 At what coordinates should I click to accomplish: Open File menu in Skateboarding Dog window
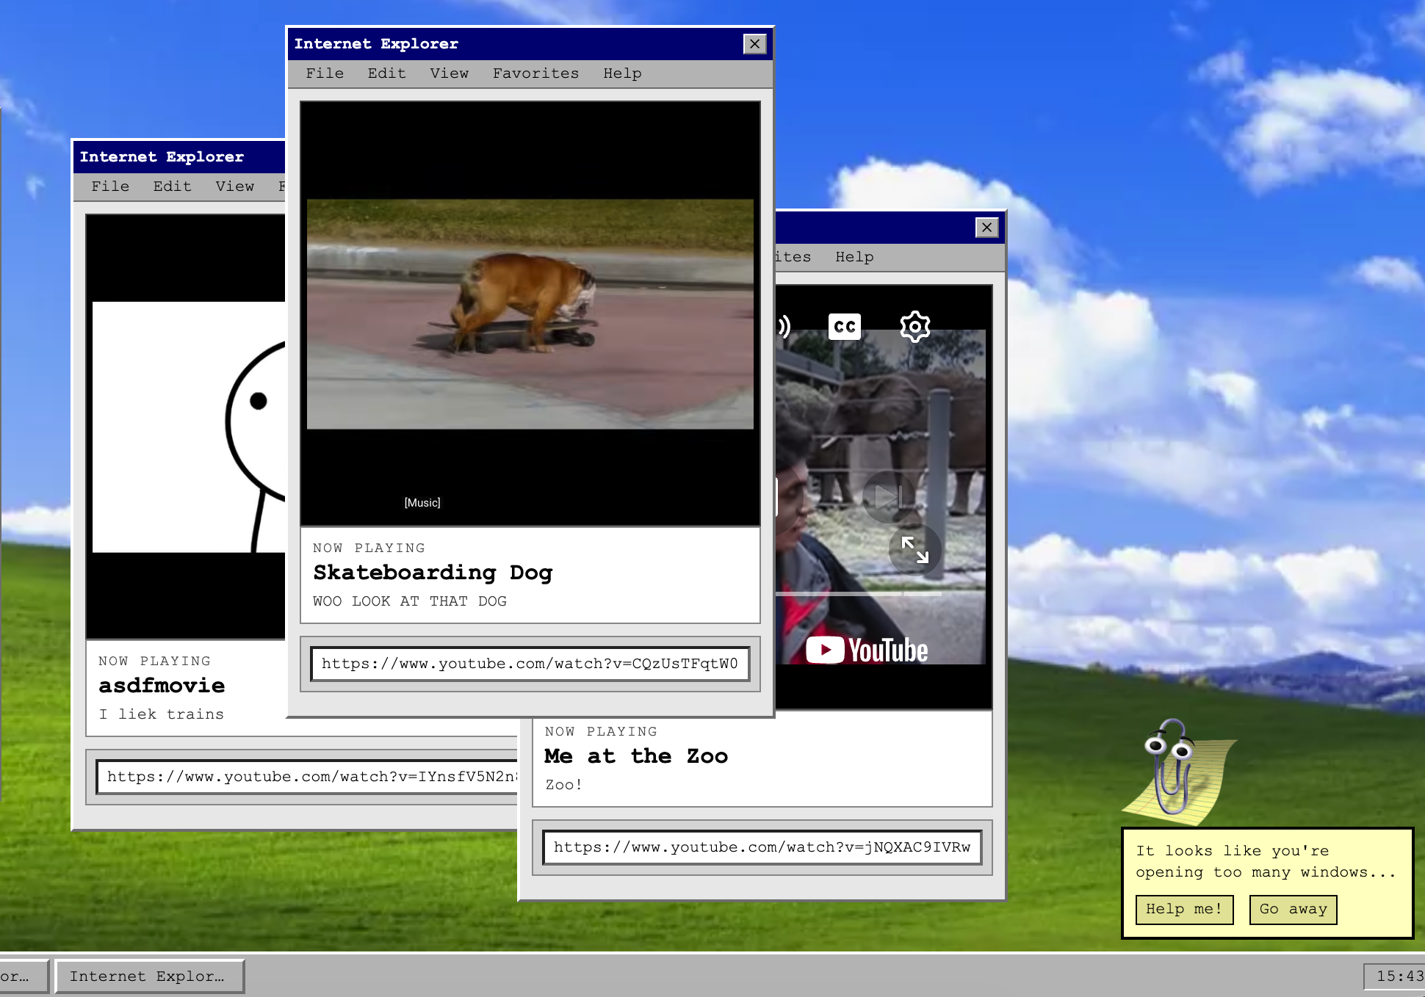[325, 73]
